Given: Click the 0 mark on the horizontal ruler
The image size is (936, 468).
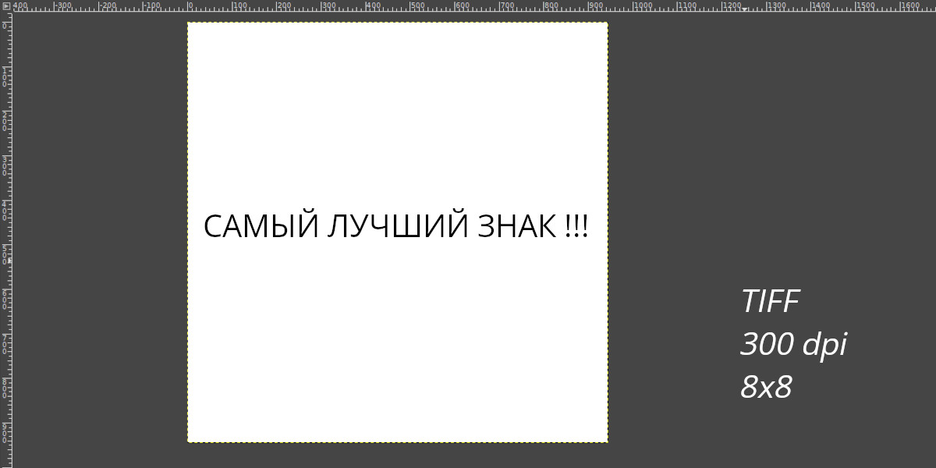Looking at the screenshot, I should point(188,6).
